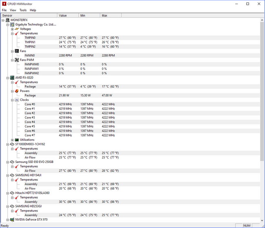Collapse the Fans node
265x228 pixels.
click(12, 51)
